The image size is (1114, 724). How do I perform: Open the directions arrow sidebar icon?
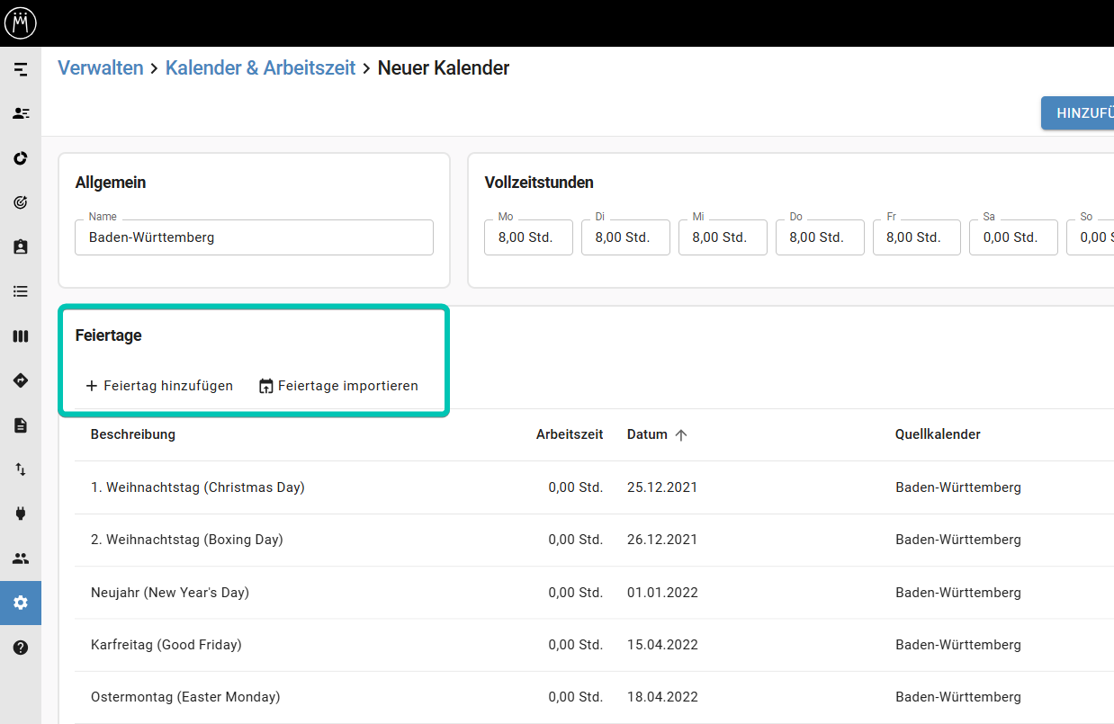[x=21, y=380]
